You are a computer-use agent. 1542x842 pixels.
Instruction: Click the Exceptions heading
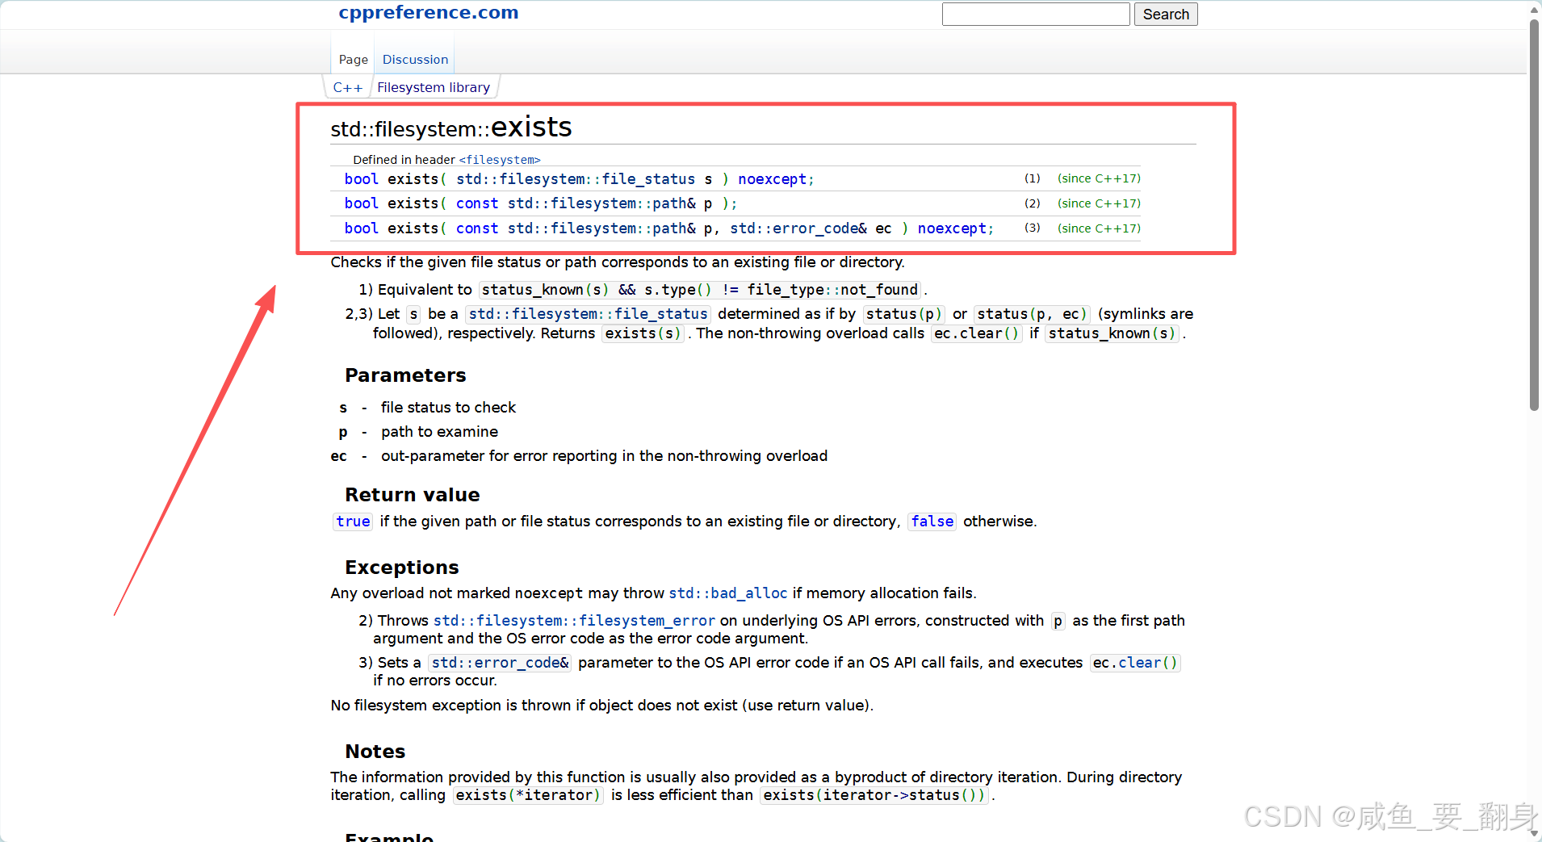(x=402, y=568)
